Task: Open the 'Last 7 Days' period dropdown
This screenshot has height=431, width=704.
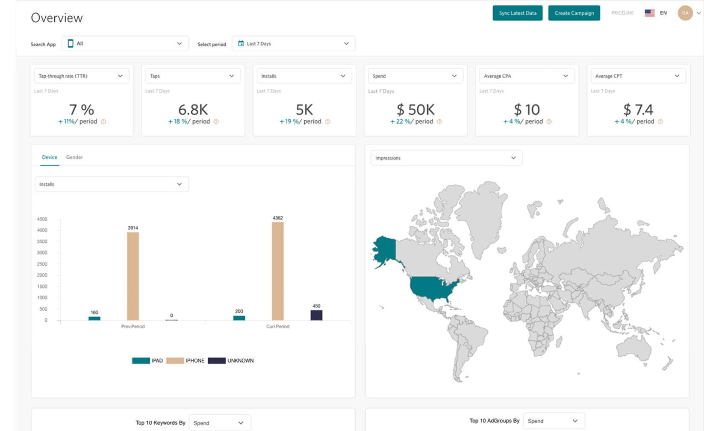Action: [x=294, y=44]
